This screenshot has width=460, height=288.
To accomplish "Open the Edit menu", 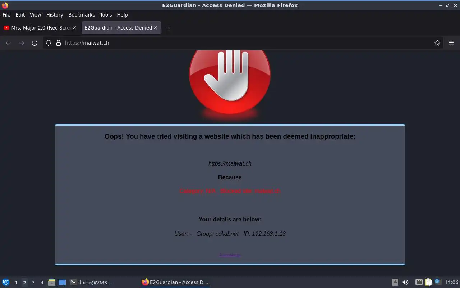I will [x=20, y=15].
